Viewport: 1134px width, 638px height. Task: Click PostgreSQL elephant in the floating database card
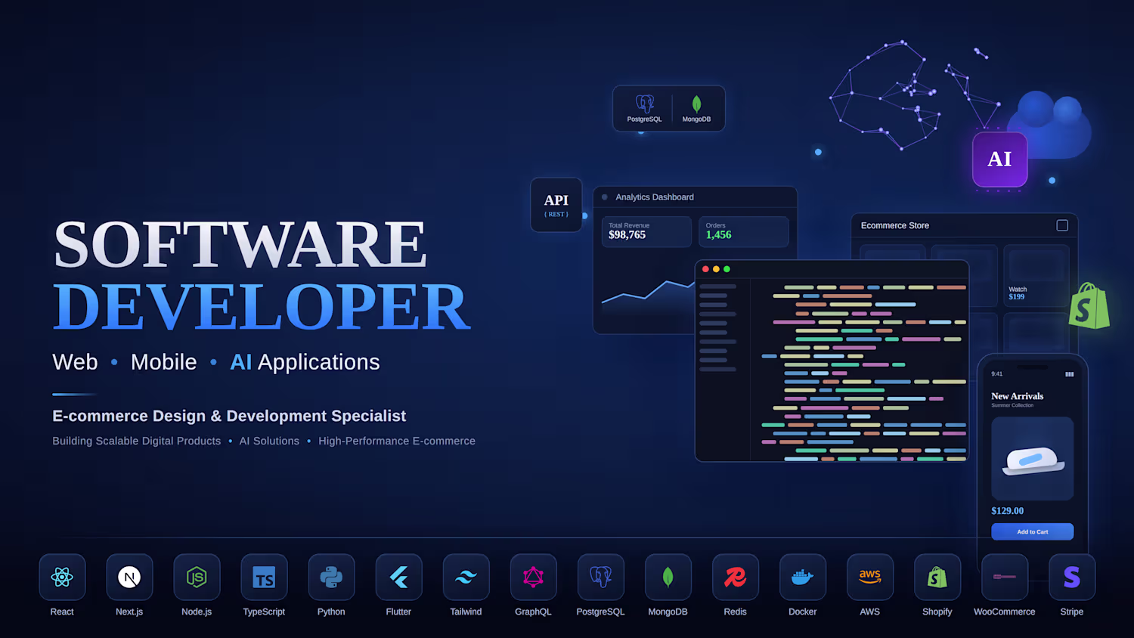tap(644, 103)
